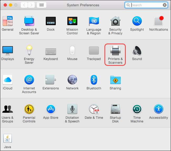Go back with the left arrow button
Viewport: 171px width, 151px height.
click(x=24, y=5)
